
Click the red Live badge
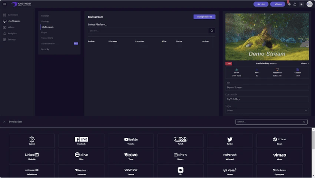click(x=229, y=64)
